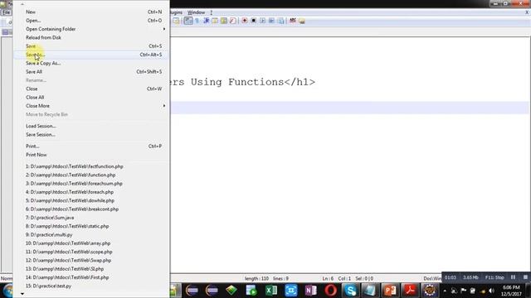This screenshot has width=531, height=298.
Task: Select Load Session...
Action: point(91,126)
